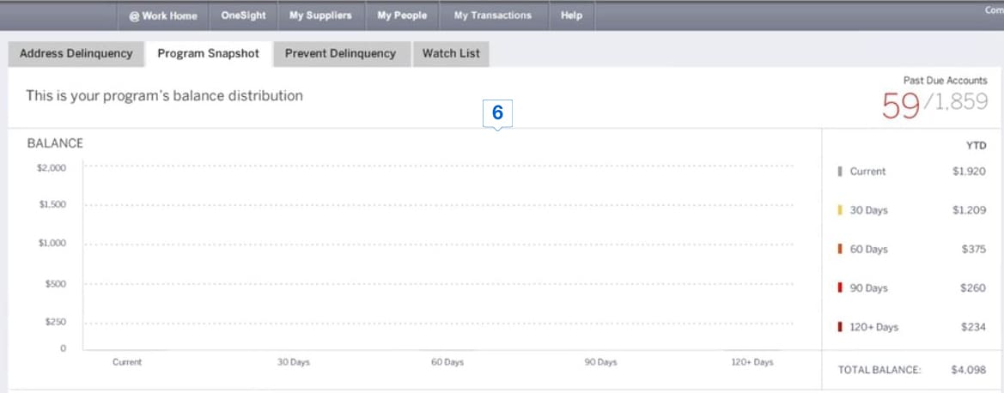1004x393 pixels.
Task: Open My Transactions menu
Action: pos(492,15)
